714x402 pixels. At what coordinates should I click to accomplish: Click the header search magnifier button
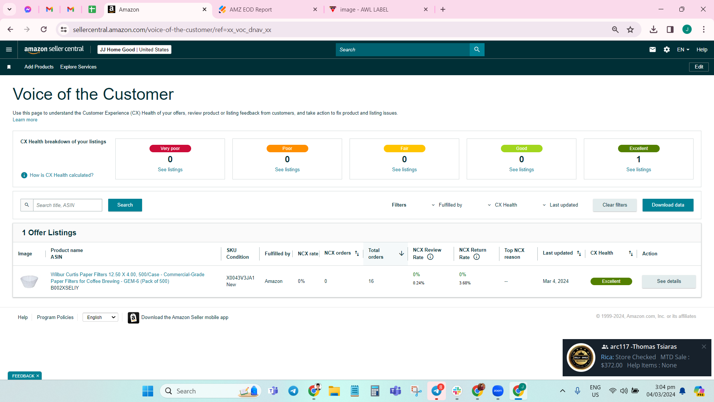477,50
